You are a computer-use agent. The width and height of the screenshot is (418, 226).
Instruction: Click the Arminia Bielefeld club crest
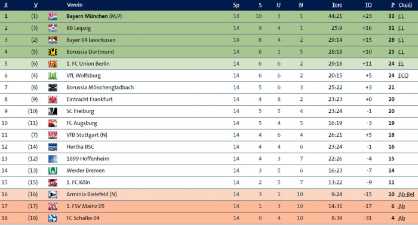tap(53, 194)
